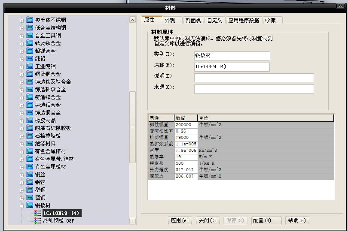
Task: Select the 有色金属棒材 library icon
Action: tap(30, 151)
